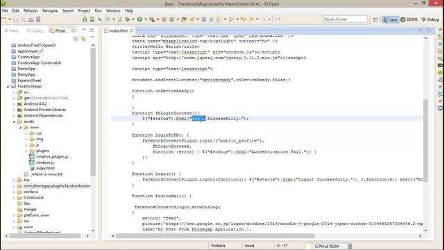The width and height of the screenshot is (444, 250).
Task: Click the Android Lint check icon
Action: point(108,19)
